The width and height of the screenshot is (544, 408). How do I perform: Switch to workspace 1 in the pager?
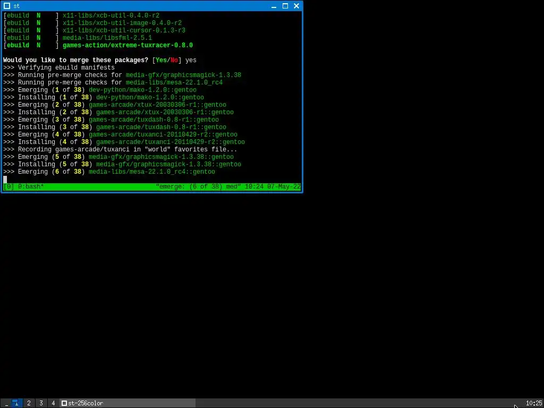[x=16, y=403]
